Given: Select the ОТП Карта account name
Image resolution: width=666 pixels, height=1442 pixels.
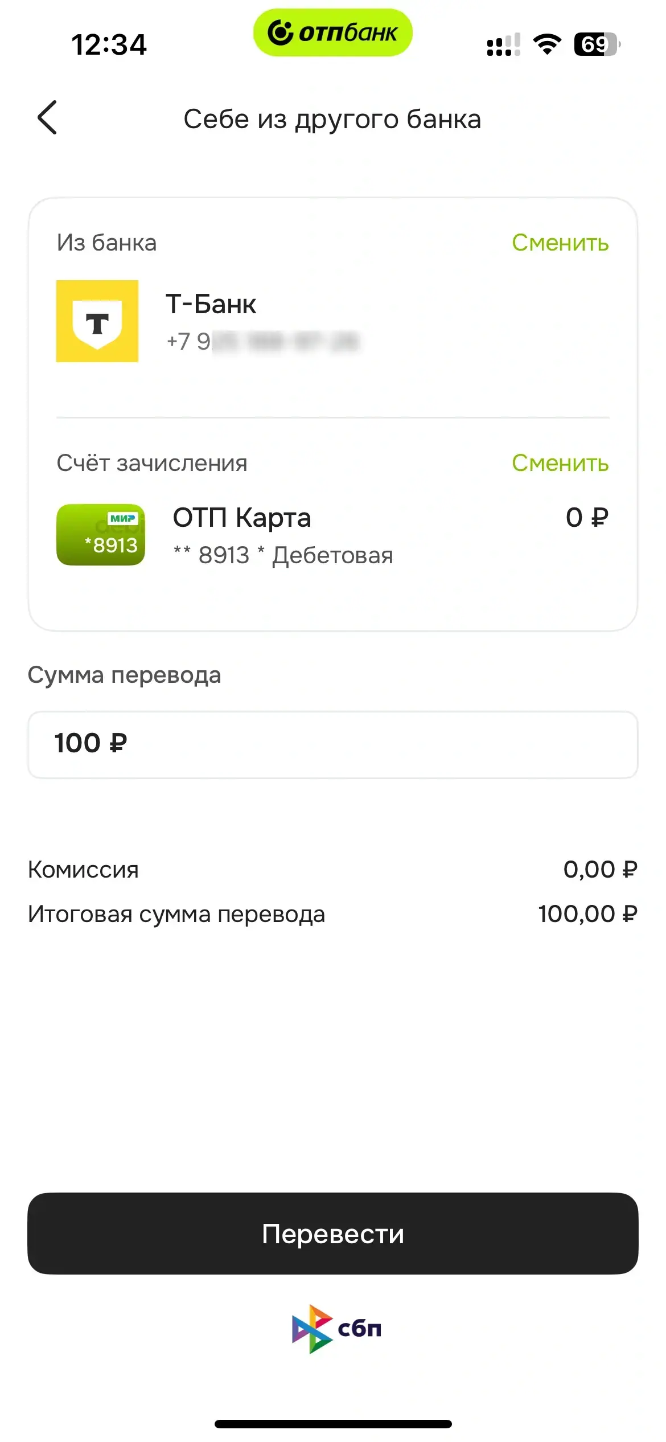Looking at the screenshot, I should [242, 518].
